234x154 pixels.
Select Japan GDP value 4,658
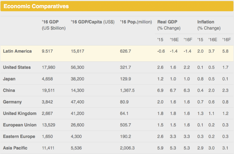[47, 79]
